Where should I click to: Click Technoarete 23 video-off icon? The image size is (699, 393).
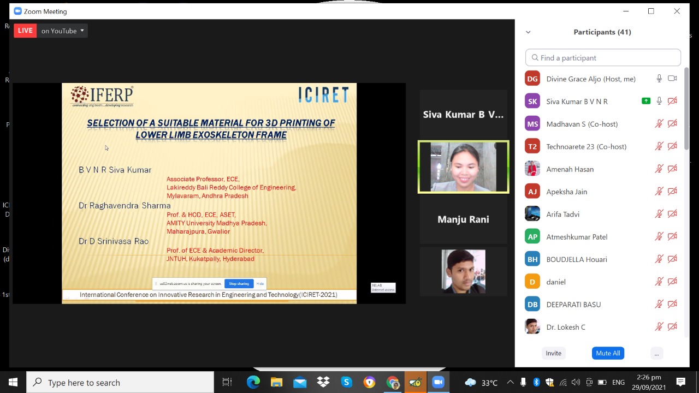point(672,146)
